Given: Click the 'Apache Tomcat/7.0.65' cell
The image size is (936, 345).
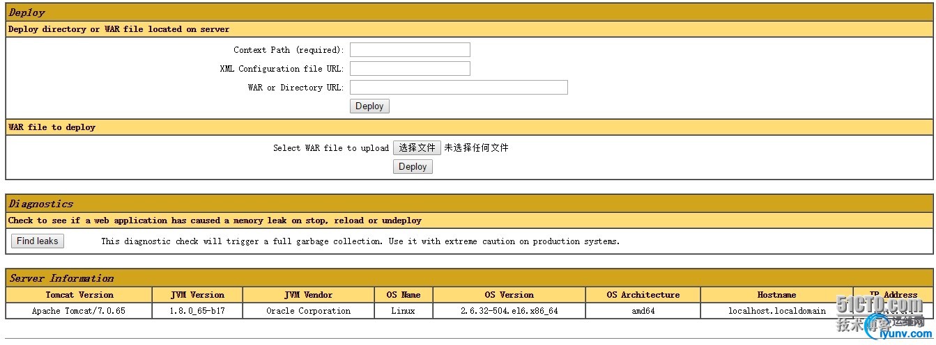Looking at the screenshot, I should (79, 311).
